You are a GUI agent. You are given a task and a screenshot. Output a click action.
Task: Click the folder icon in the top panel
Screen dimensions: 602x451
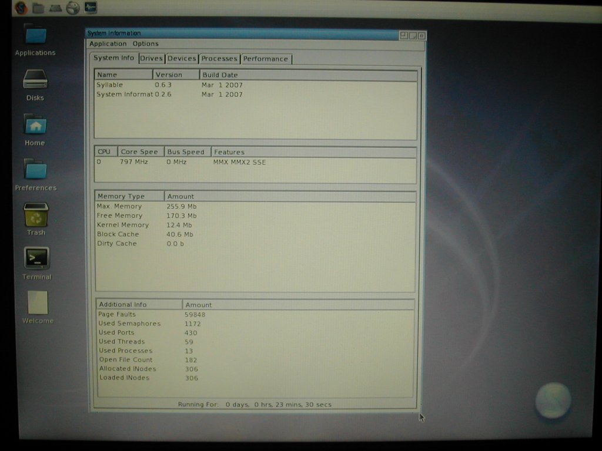coord(38,8)
